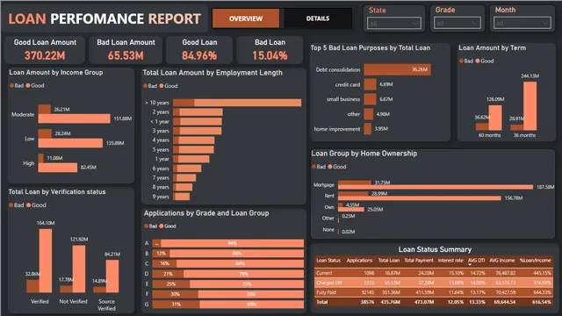Click Good legend in Loan Amount by Term
Image resolution: width=562 pixels, height=316 pixels.
click(x=485, y=61)
